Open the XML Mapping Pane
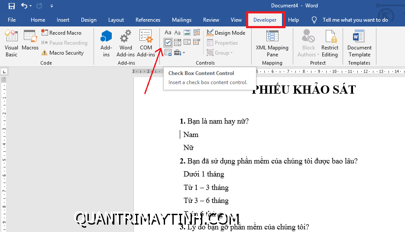This screenshot has height=232, width=405. (x=272, y=43)
